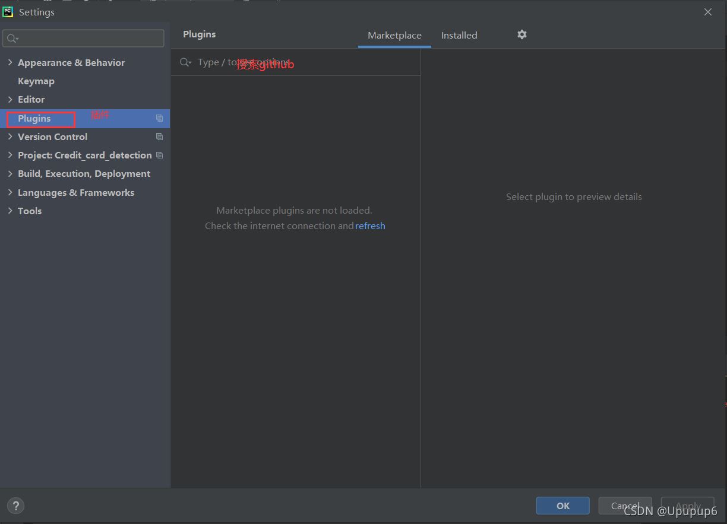Expand Build, Execution, Deployment arrow
Viewport: 727px width, 524px height.
tap(10, 174)
